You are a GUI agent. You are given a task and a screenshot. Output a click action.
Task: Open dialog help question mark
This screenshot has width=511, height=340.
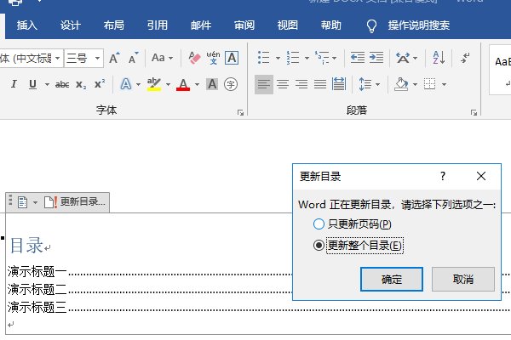pyautogui.click(x=443, y=176)
